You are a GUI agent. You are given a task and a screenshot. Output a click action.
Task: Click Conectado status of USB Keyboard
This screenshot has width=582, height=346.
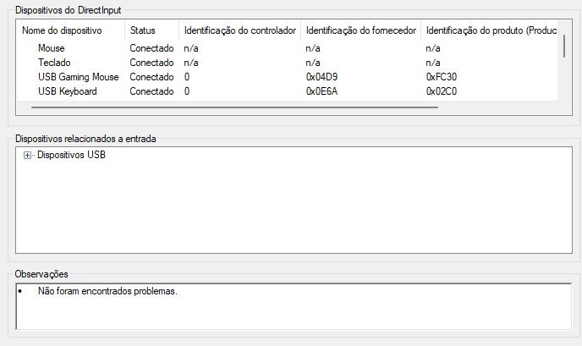tap(151, 91)
